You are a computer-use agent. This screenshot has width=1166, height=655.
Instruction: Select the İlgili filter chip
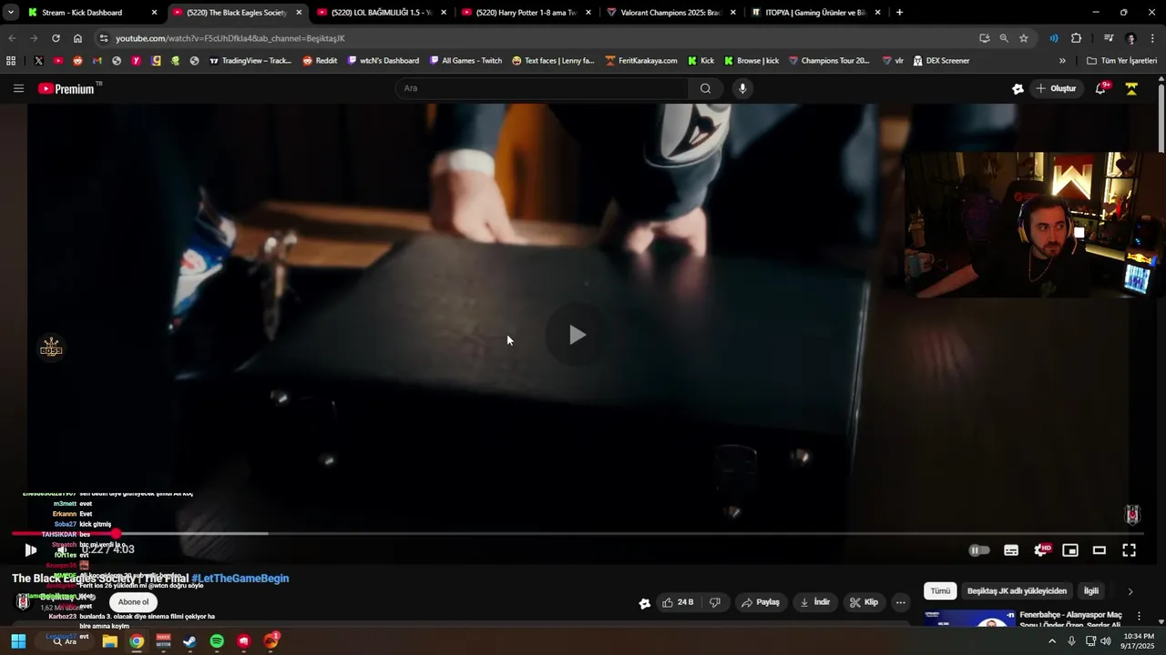click(x=1090, y=591)
